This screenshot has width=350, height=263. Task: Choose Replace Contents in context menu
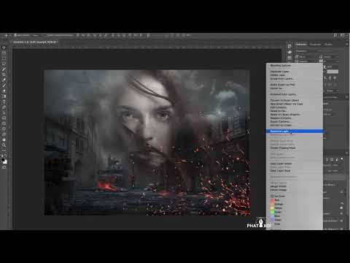click(281, 118)
